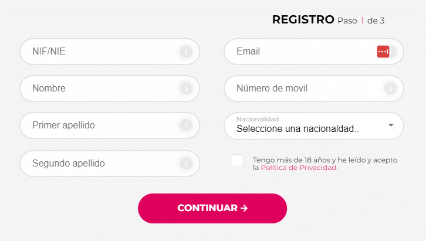Click the 'Tengo más de 18 años' label text
Viewport: 426px width, 241px height.
tap(324, 159)
